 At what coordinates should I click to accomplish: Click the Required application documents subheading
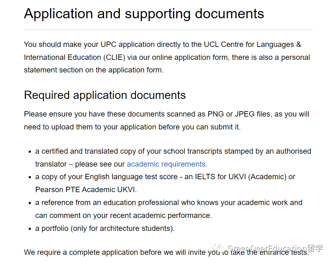(x=105, y=95)
